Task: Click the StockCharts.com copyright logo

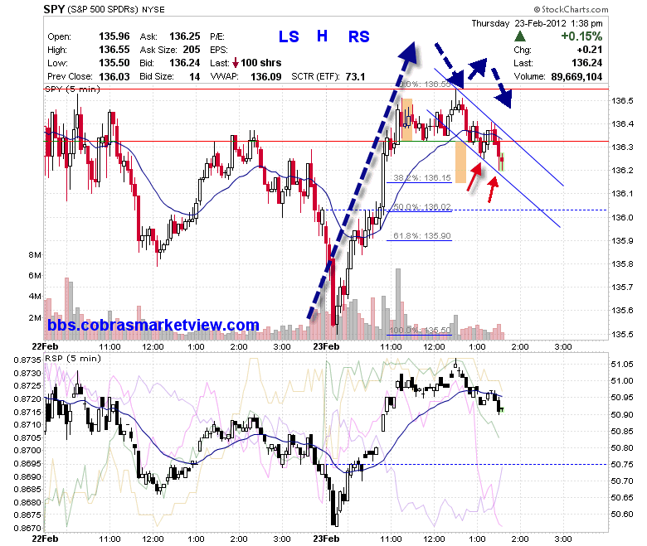Action: point(571,9)
